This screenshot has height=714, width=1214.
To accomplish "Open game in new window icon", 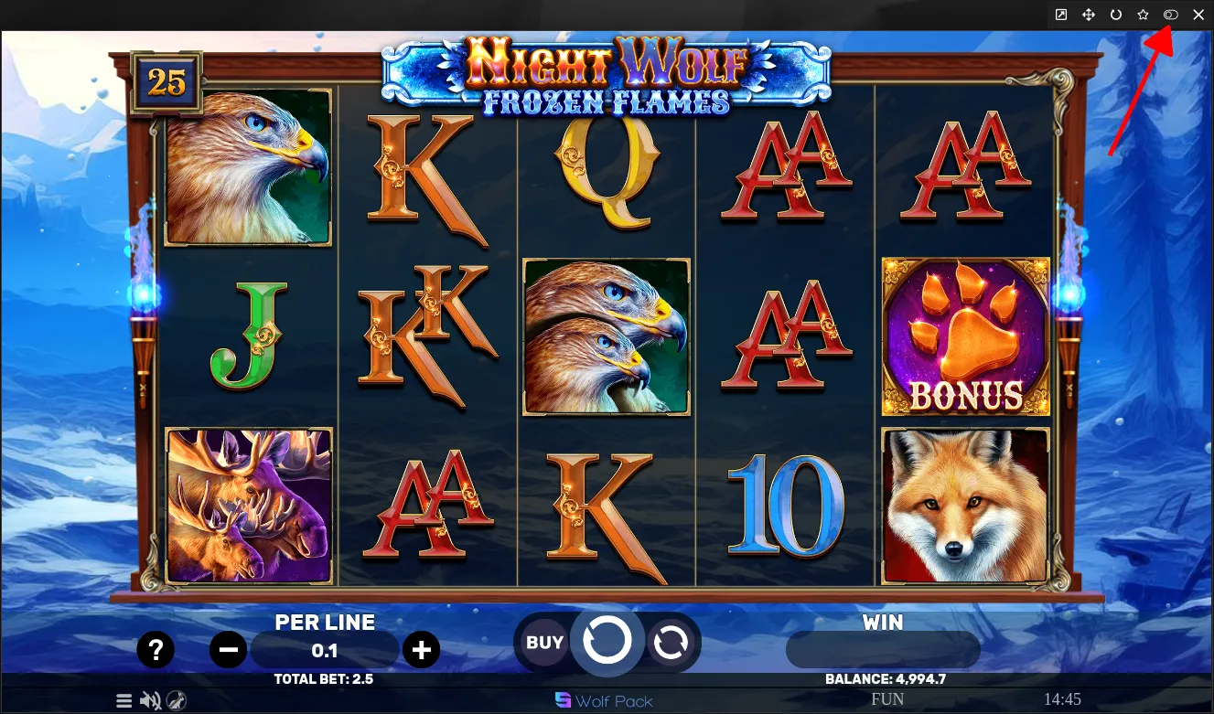I will [1061, 15].
